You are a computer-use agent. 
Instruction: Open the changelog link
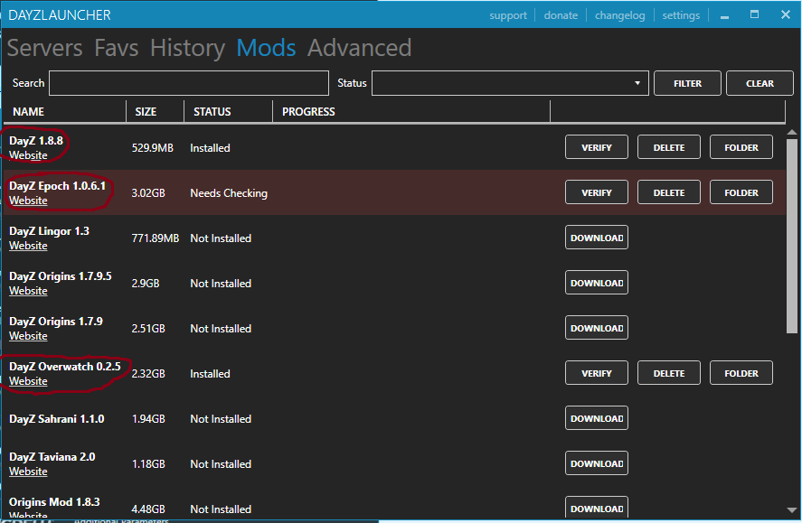coord(618,15)
